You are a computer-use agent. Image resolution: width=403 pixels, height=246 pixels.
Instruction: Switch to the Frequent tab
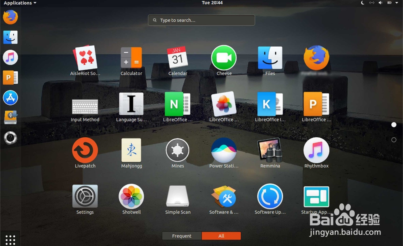182,236
